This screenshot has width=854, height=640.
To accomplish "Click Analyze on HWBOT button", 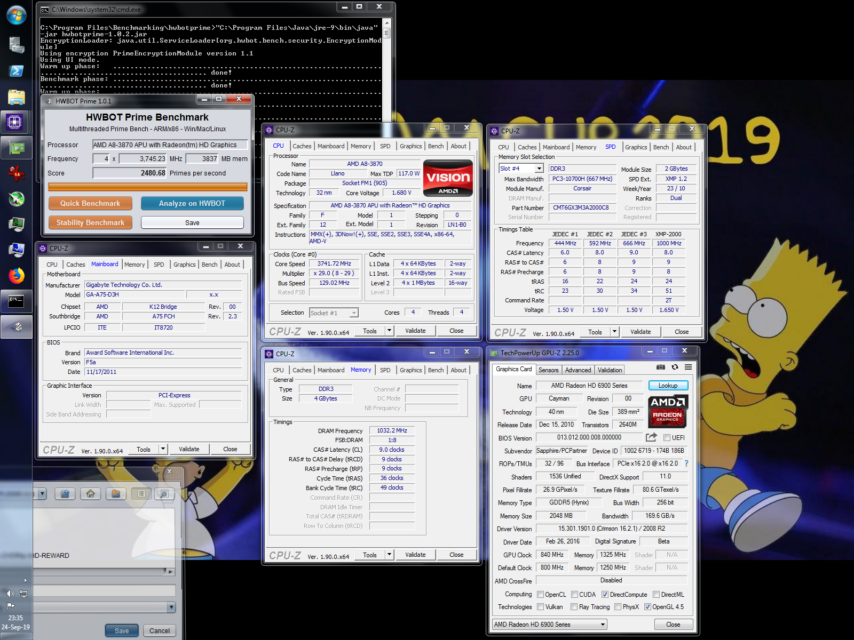I will pos(192,203).
